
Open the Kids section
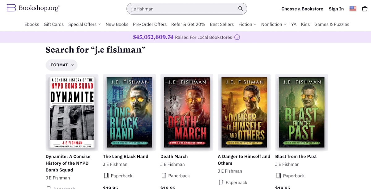[x=305, y=24]
